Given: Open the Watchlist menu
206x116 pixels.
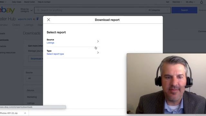Looking at the screenshot, I should coord(177,2).
